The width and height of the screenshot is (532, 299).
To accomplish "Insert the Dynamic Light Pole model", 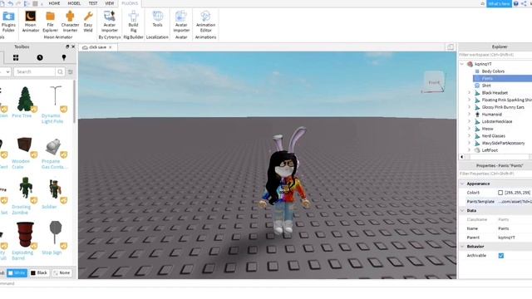I will (55, 104).
